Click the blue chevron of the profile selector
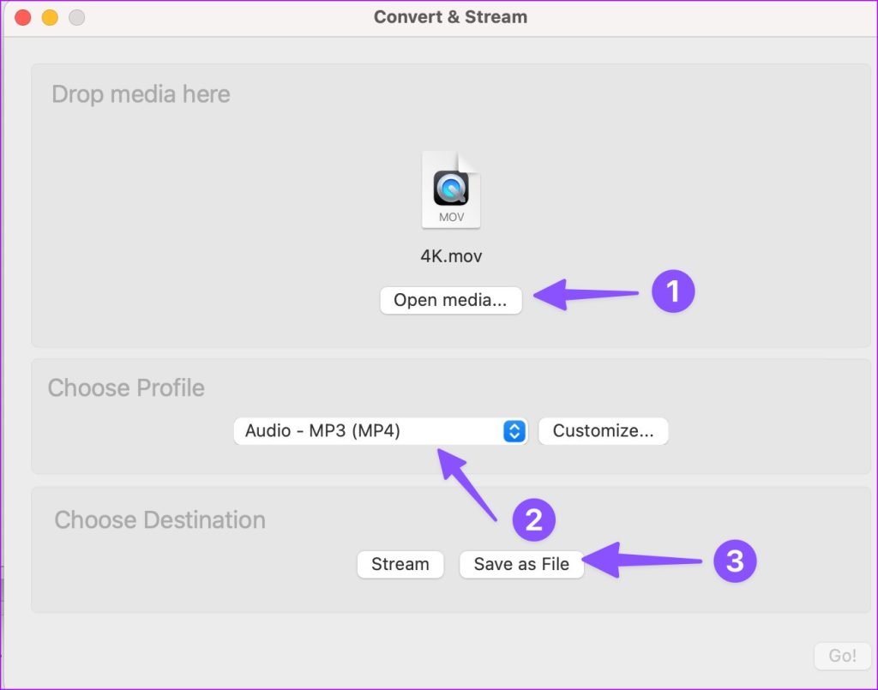 click(x=514, y=431)
